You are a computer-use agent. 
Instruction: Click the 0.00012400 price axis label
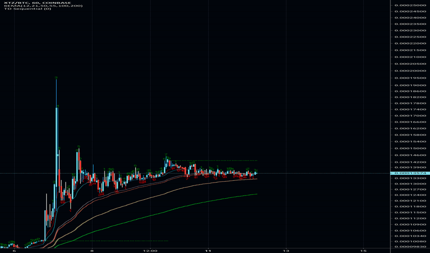[x=410, y=195]
